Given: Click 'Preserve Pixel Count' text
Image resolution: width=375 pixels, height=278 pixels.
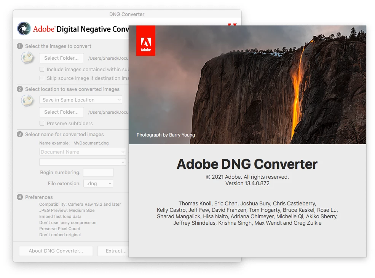Looking at the screenshot, I should [60, 229].
